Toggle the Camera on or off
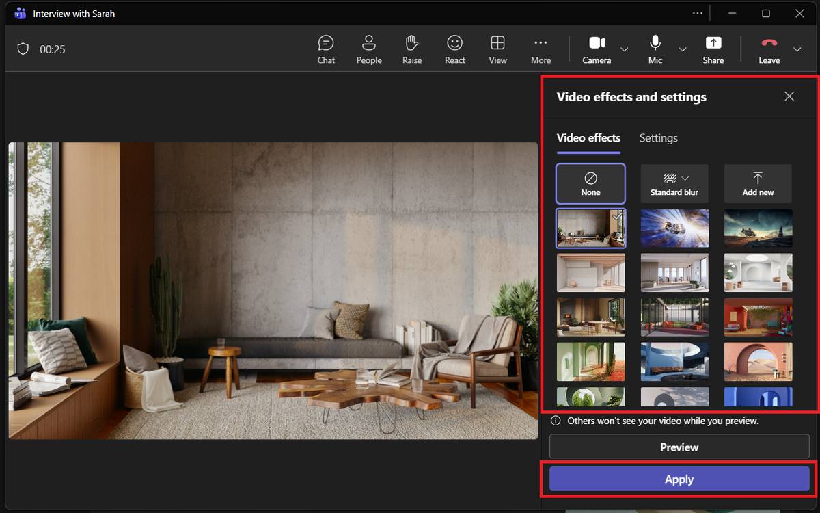 coord(597,49)
